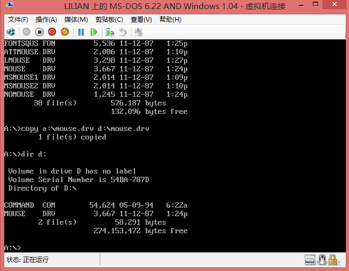This screenshot has width=349, height=271.
Task: Click the MSMOUSE2 DRV file row
Action: [96, 86]
